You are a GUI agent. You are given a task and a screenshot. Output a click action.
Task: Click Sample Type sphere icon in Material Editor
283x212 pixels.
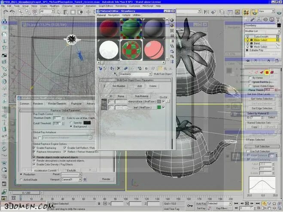click(x=172, y=20)
